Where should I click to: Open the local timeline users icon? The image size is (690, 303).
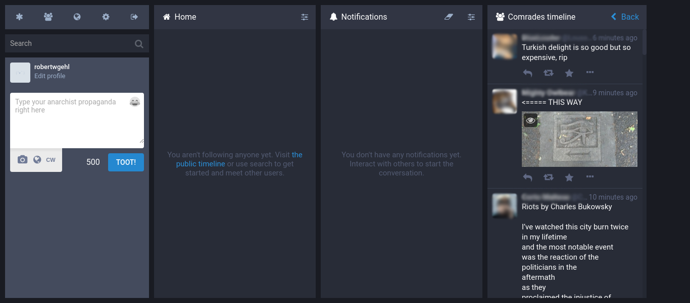[48, 17]
